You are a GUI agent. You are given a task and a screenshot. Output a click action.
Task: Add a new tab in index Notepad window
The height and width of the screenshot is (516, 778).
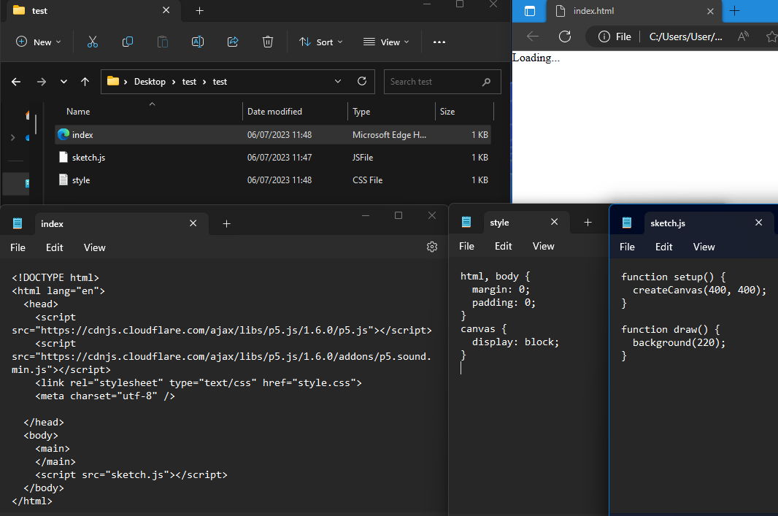click(x=226, y=224)
